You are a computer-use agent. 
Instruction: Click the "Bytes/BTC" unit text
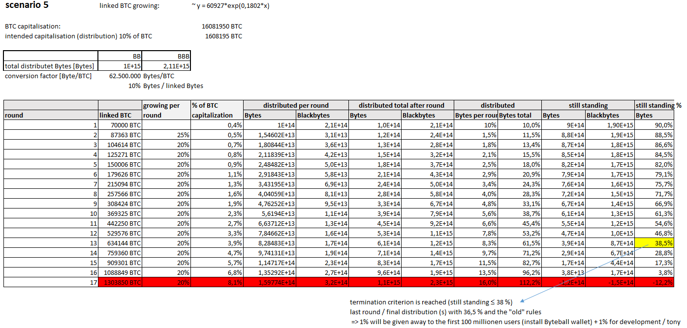click(x=158, y=76)
